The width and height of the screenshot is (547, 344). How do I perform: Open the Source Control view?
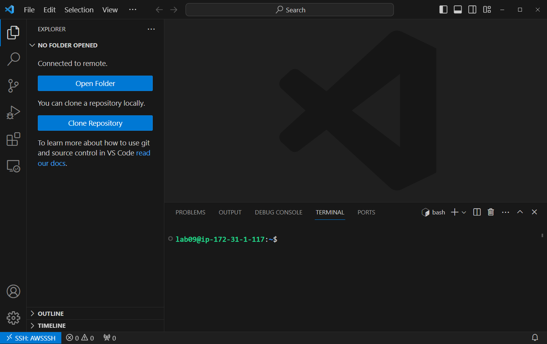point(13,86)
